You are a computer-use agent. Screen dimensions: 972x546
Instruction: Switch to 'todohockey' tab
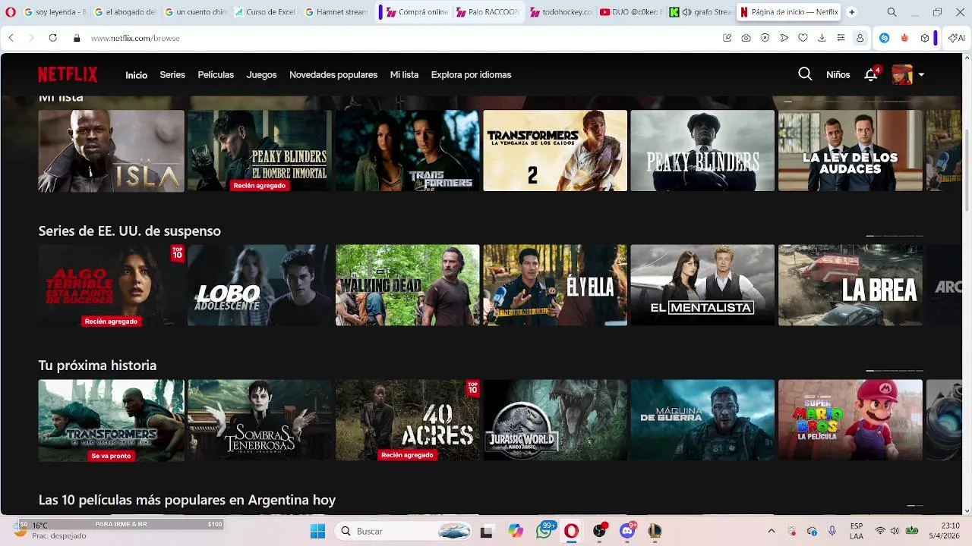coord(561,12)
